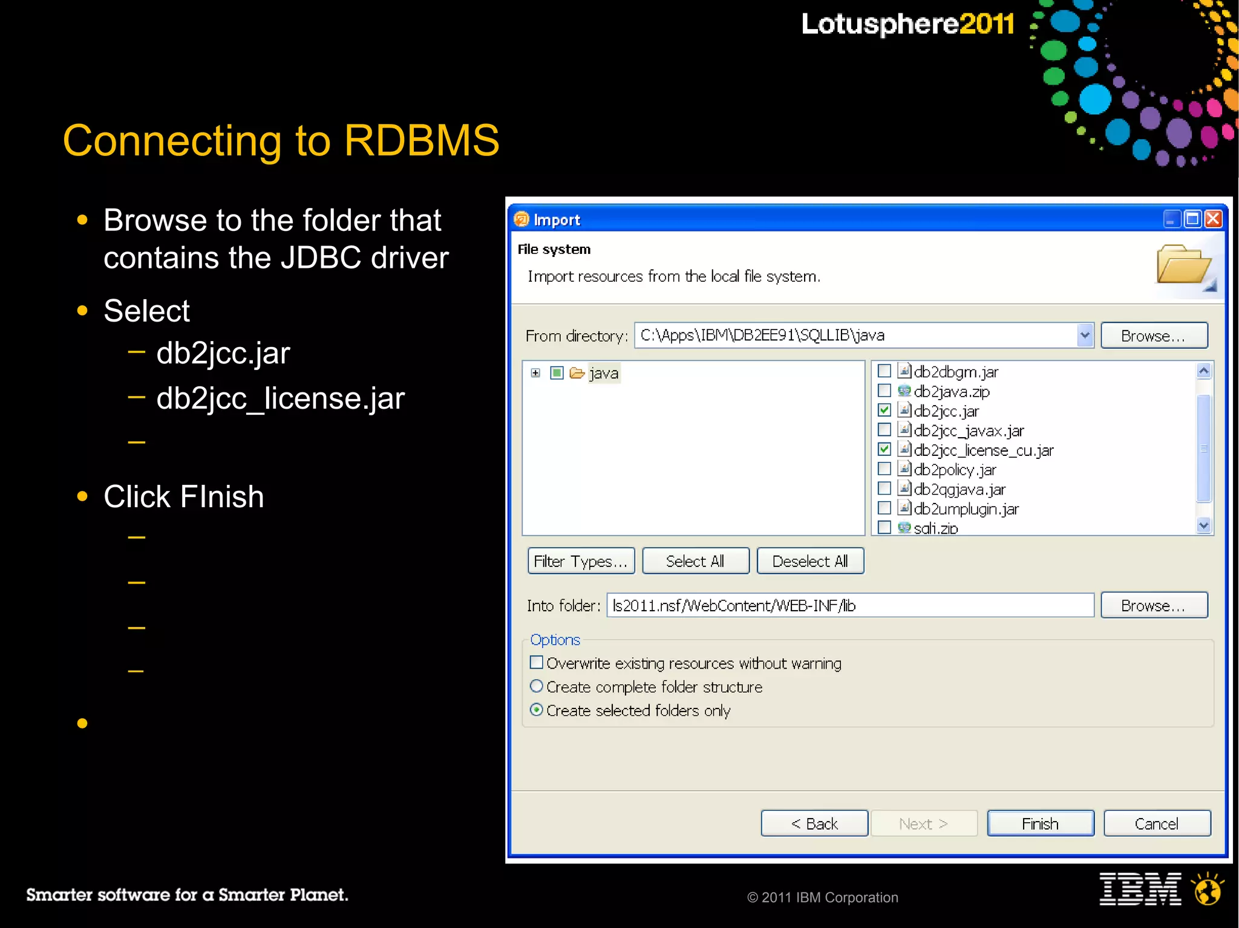Viewport: 1239px width, 928px height.
Task: Select the db2qgjava.jar file name
Action: [x=959, y=489]
